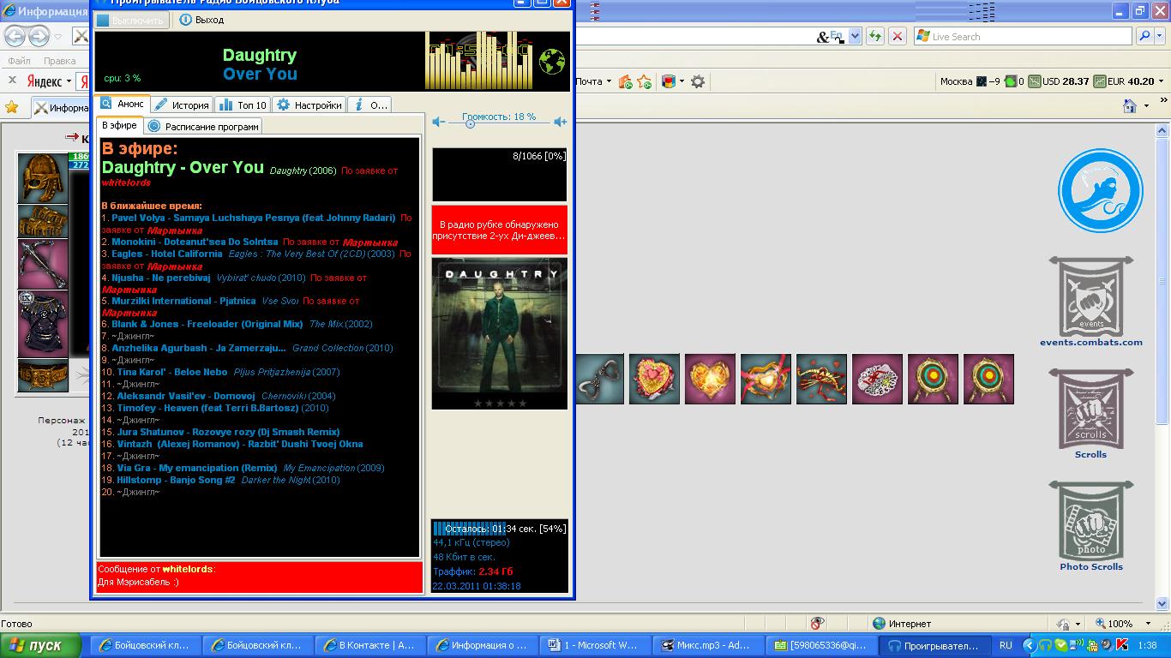Click the Выход button in the player
This screenshot has width=1171, height=658.
click(202, 20)
